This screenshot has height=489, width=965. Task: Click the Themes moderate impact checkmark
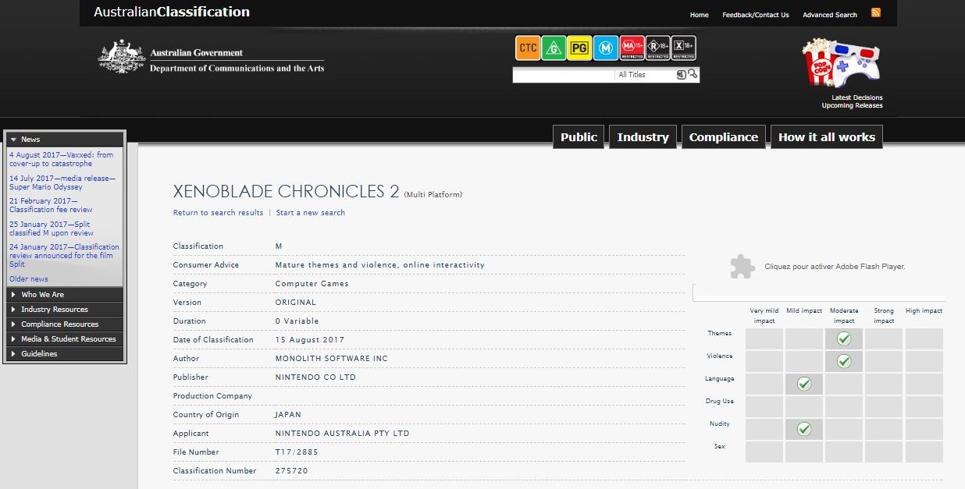[x=843, y=338]
